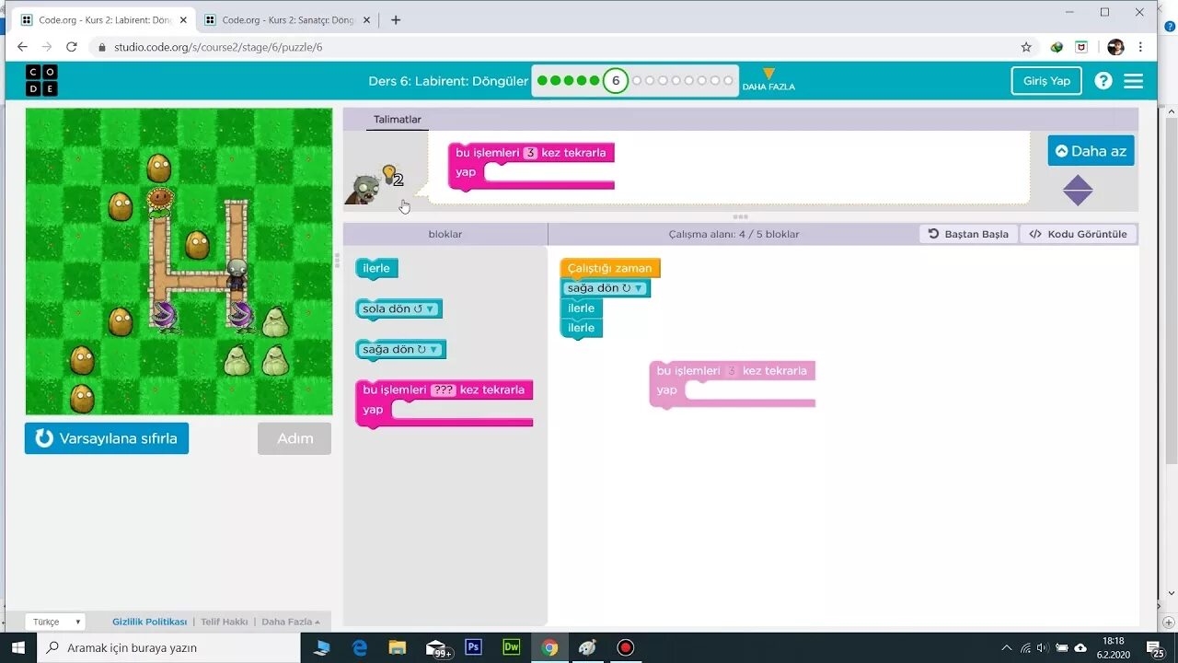The width and height of the screenshot is (1178, 663).
Task: Open Dreamweaver from the taskbar
Action: click(x=512, y=647)
